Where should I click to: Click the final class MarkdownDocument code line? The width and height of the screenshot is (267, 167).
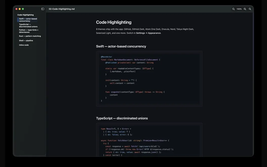tap(130, 60)
